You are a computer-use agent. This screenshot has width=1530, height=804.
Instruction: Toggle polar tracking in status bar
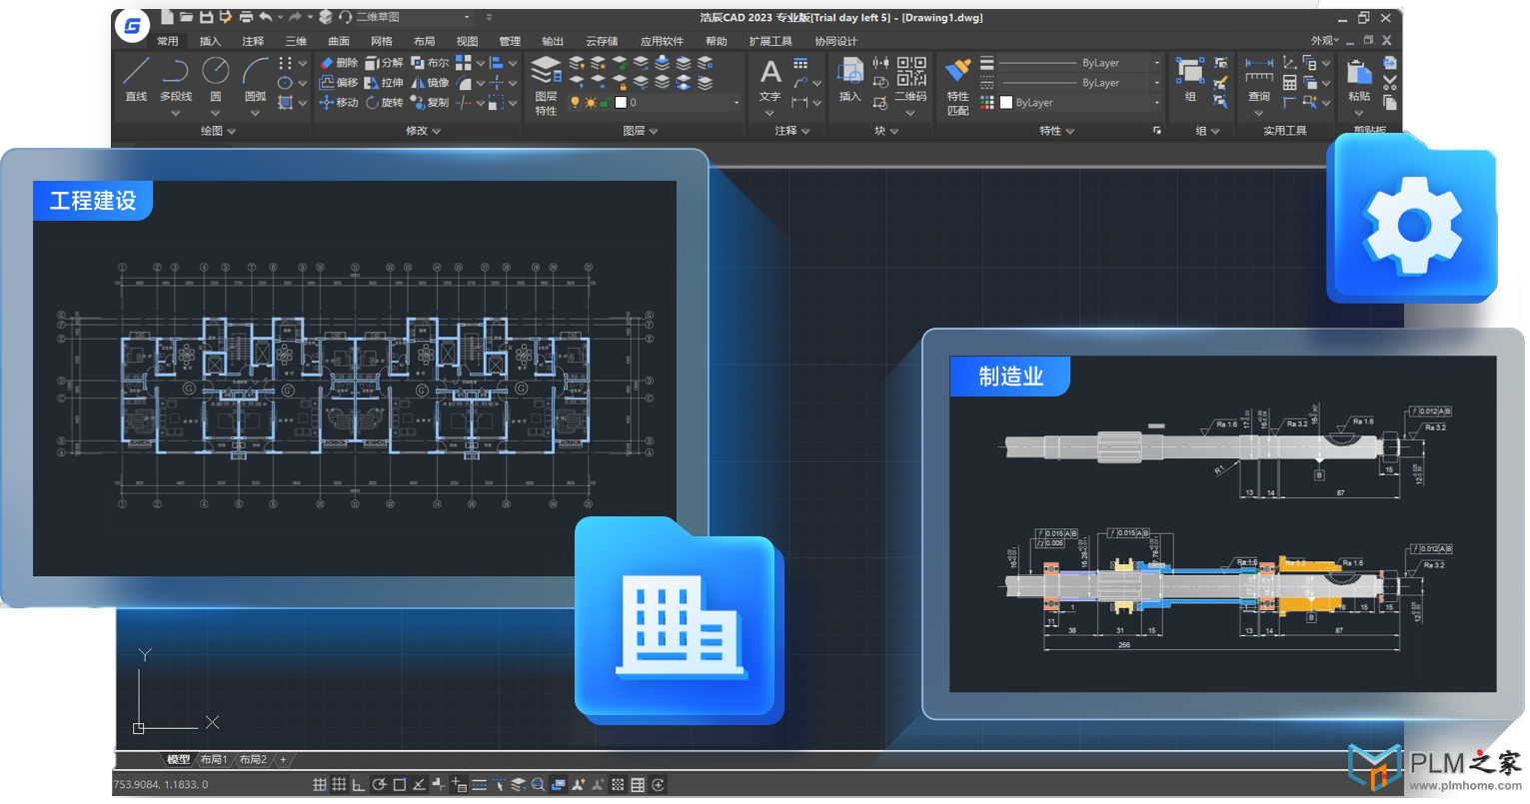(379, 785)
